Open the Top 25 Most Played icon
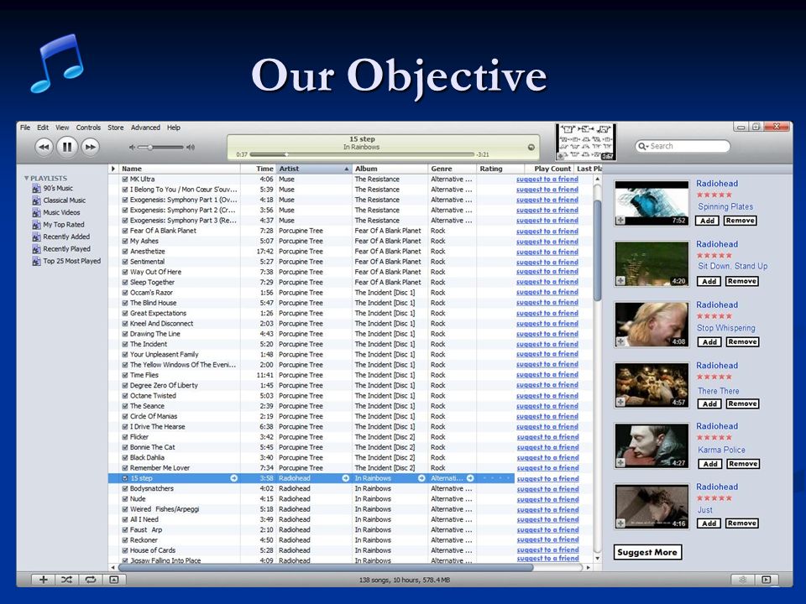The image size is (806, 604). [x=36, y=261]
